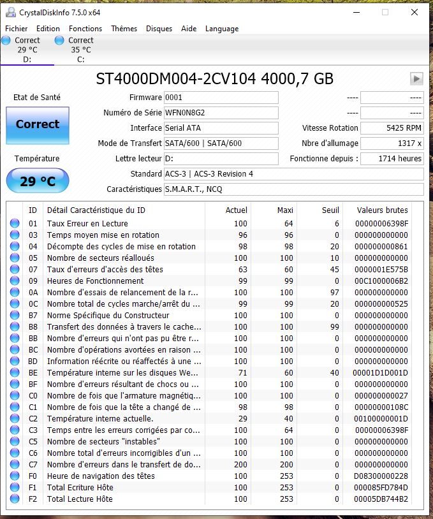Click status orb for row C1

(x=15, y=407)
